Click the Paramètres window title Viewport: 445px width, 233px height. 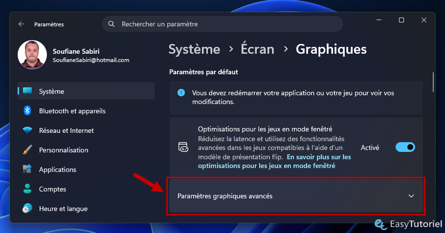point(49,24)
